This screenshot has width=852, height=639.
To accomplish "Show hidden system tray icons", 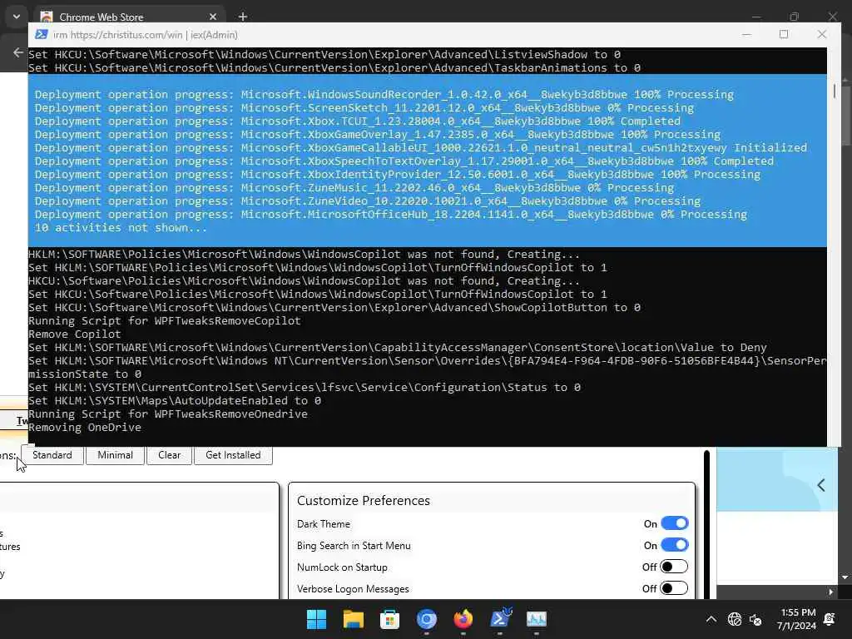I will tap(711, 619).
